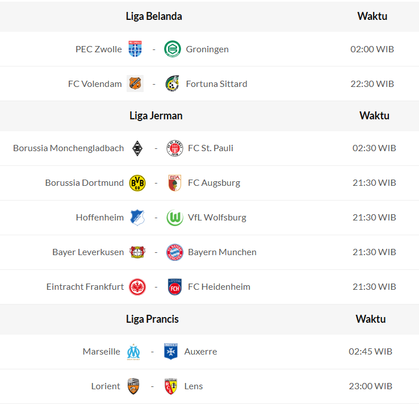419x404 pixels.
Task: Open the Auxerre team name link
Action: click(200, 352)
